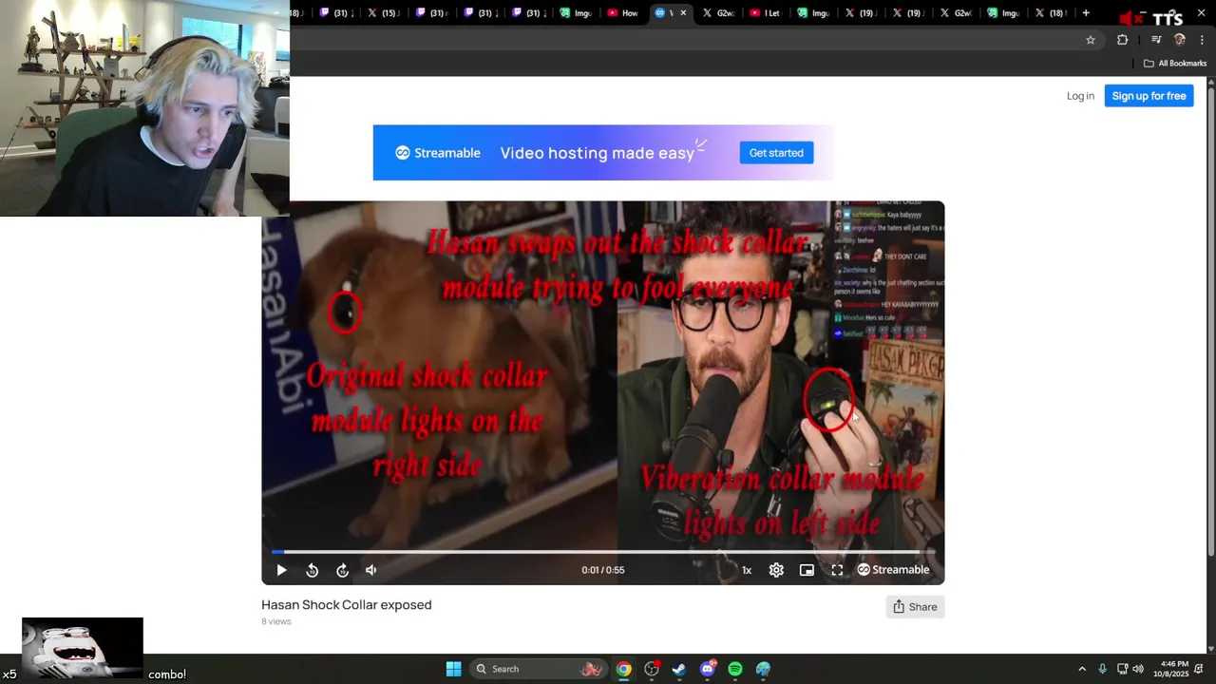Play the Hasan Shock Collar video
Screen dimensions: 1216x684
[281, 570]
